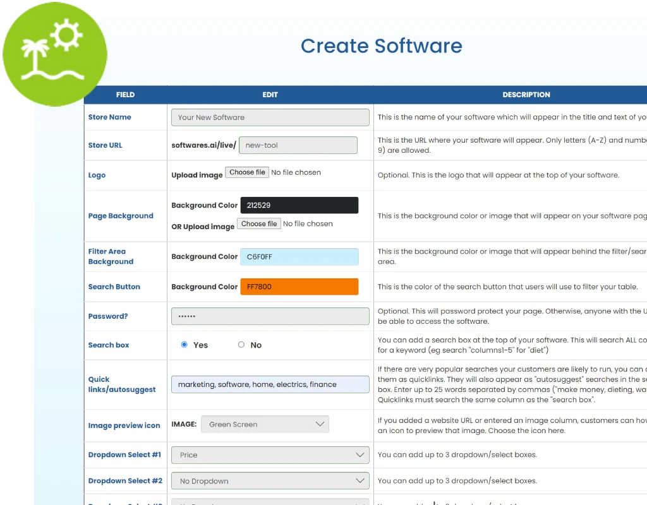
Task: Click the Search Button field label
Action: (114, 287)
